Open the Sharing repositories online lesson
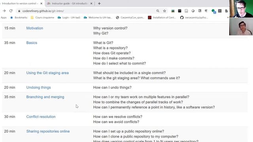 point(48,131)
